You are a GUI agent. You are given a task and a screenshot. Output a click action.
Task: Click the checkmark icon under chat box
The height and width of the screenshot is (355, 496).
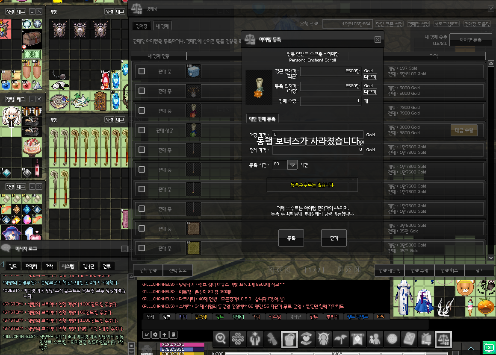[x=147, y=334]
